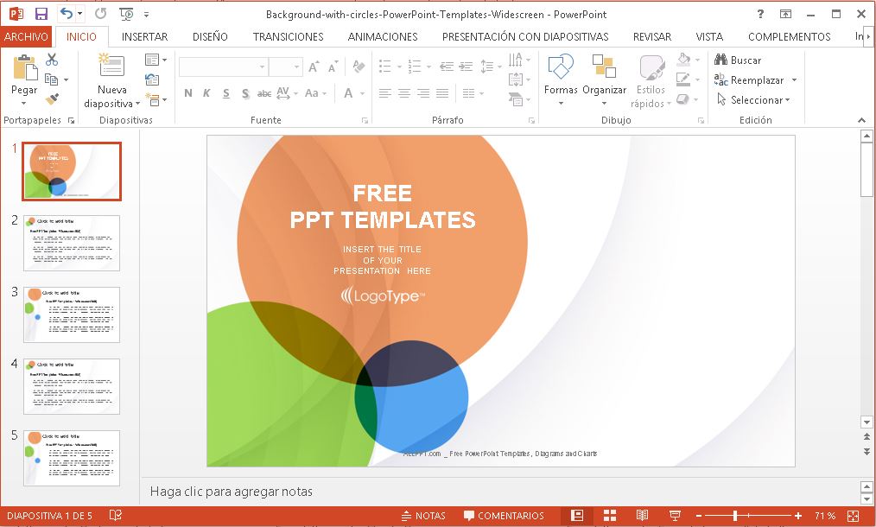Justify the paragraph text
This screenshot has width=876, height=527.
pyautogui.click(x=442, y=93)
